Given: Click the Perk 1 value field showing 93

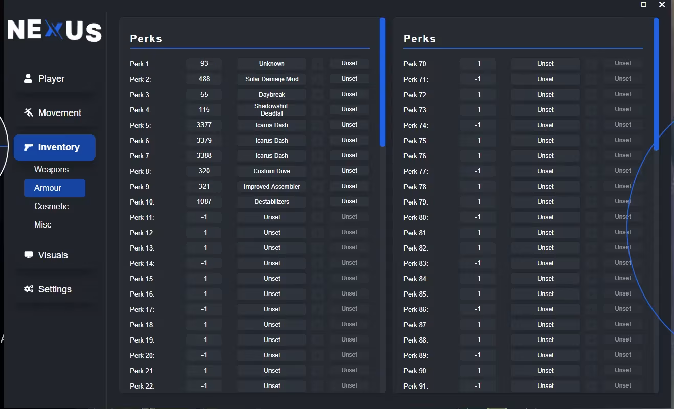Looking at the screenshot, I should click(x=204, y=63).
